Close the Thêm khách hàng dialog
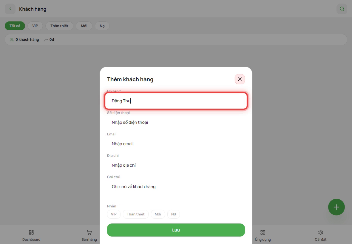The height and width of the screenshot is (244, 352). pyautogui.click(x=240, y=79)
